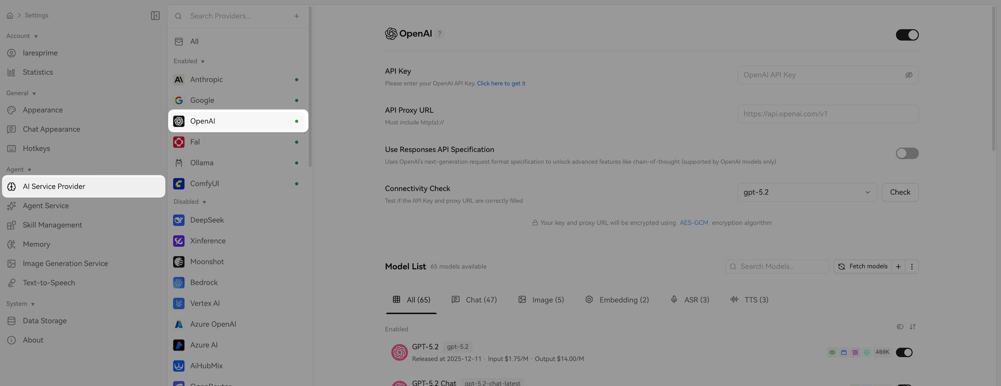The width and height of the screenshot is (1001, 386).
Task: Collapse the System section
Action: pyautogui.click(x=20, y=304)
